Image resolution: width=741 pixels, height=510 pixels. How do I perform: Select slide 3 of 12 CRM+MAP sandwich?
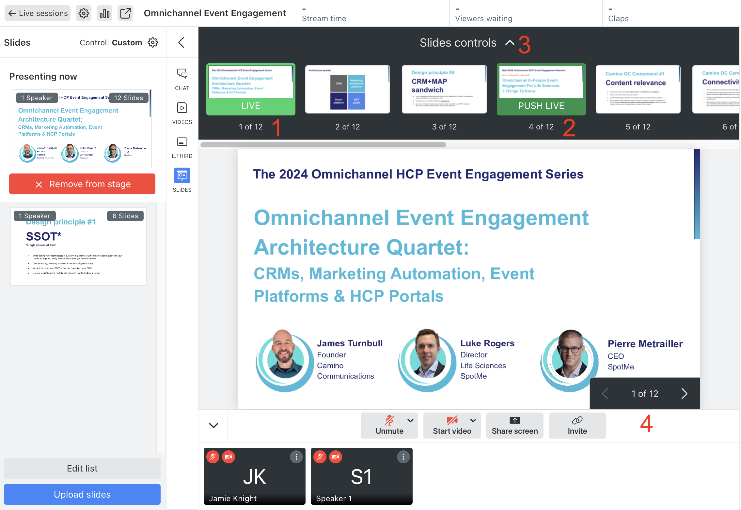444,89
